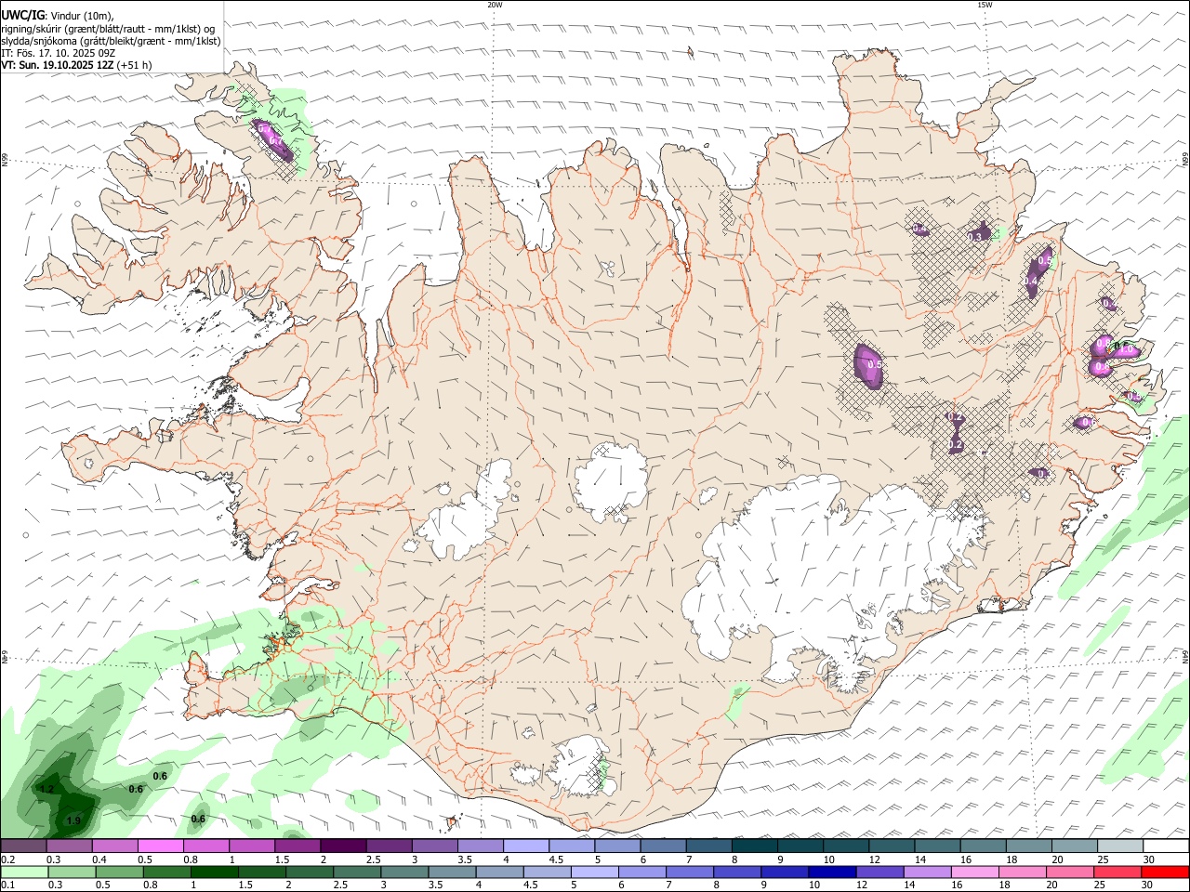Click the 'VT: Sun. 19.10.2025 12Z (+51 h)' line
Image resolution: width=1190 pixels, height=892 pixels.
point(76,65)
